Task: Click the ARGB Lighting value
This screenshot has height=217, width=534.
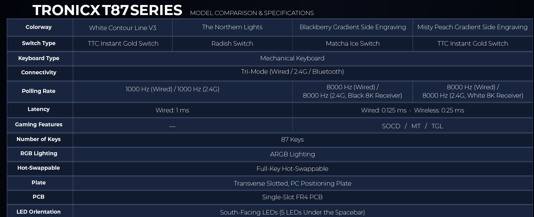Action: pyautogui.click(x=292, y=154)
